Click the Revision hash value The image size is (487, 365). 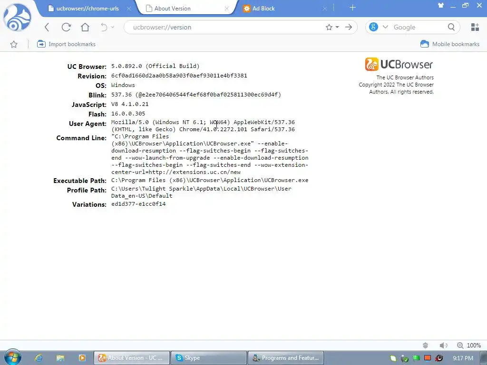179,76
